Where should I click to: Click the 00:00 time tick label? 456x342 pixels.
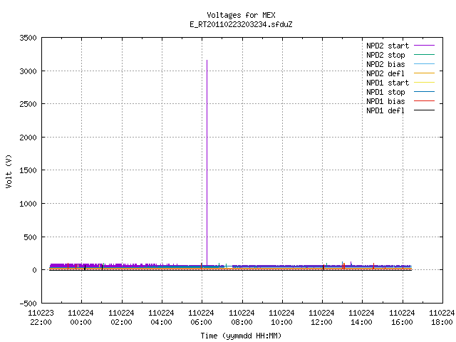pyautogui.click(x=81, y=323)
